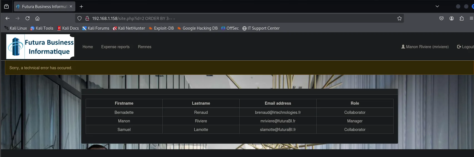Go to the Home menu item
Screen dimensions: 474x157
point(88,47)
